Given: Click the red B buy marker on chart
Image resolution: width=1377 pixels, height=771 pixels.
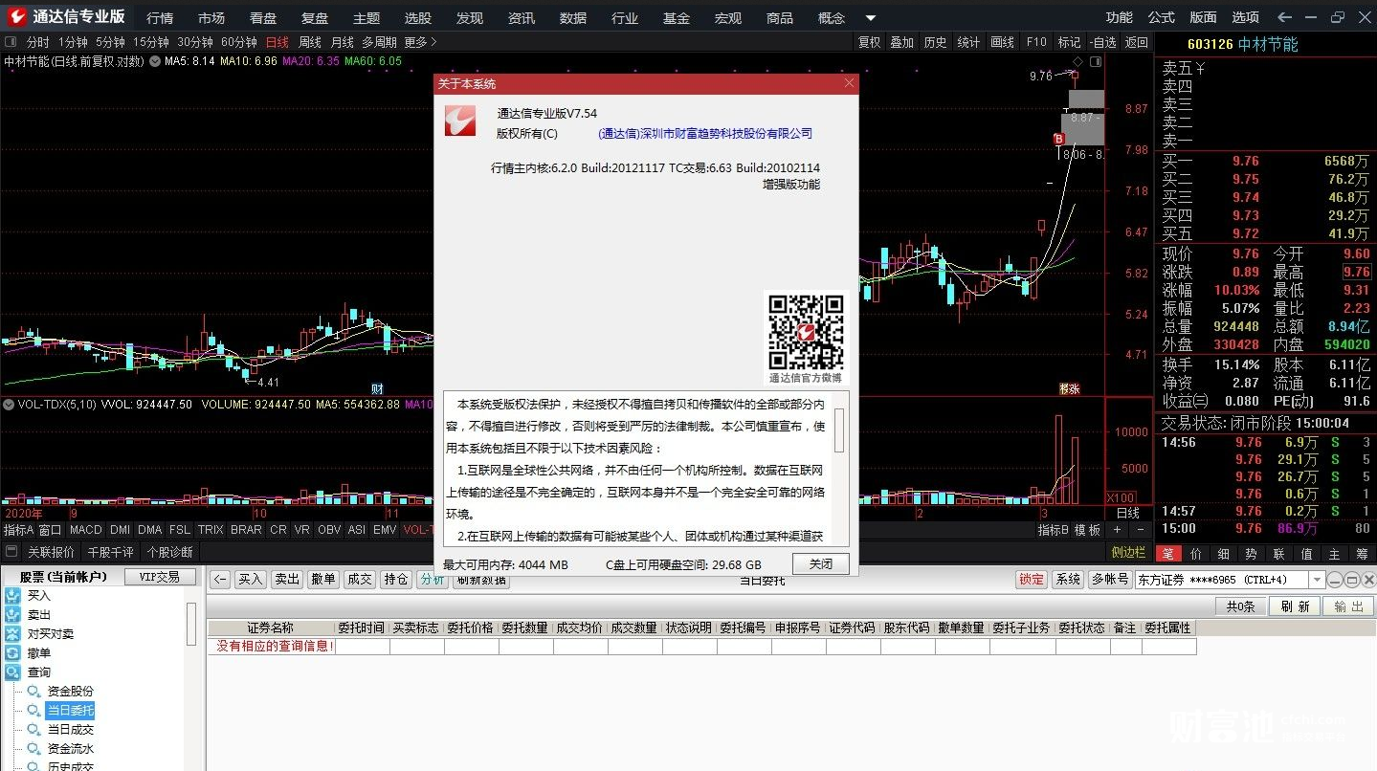Looking at the screenshot, I should click(x=1058, y=139).
